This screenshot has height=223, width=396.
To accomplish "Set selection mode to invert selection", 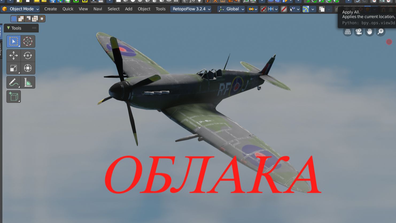I will tap(35, 19).
